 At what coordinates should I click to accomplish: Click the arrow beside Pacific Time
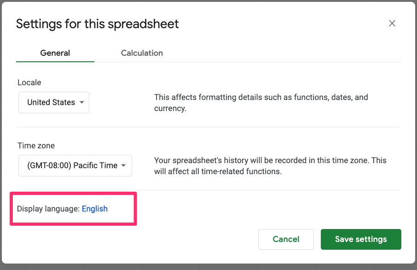coord(123,165)
